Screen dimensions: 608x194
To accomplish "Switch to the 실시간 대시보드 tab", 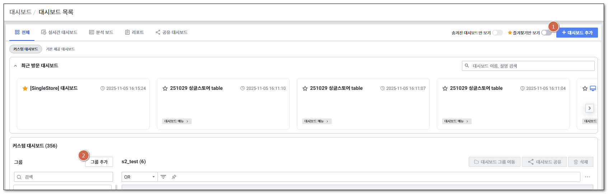I will [x=59, y=33].
